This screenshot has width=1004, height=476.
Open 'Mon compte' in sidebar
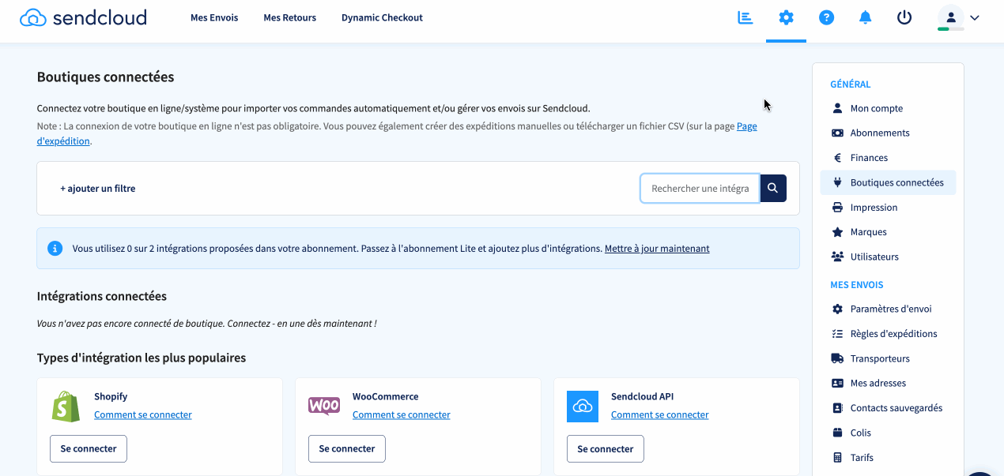[x=877, y=108]
